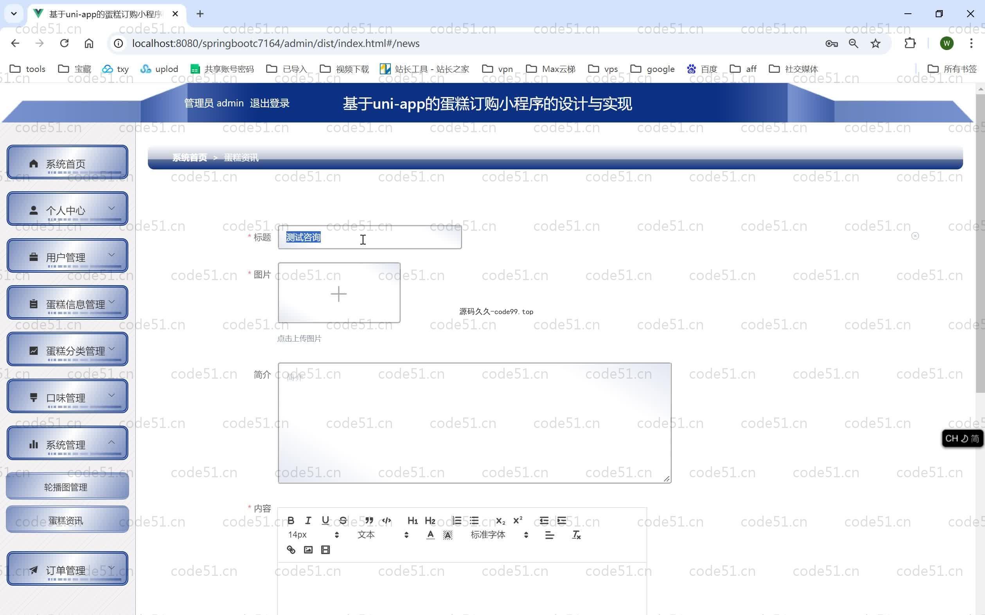Screen dimensions: 985x615
Task: Go back in the browser
Action: (x=15, y=43)
